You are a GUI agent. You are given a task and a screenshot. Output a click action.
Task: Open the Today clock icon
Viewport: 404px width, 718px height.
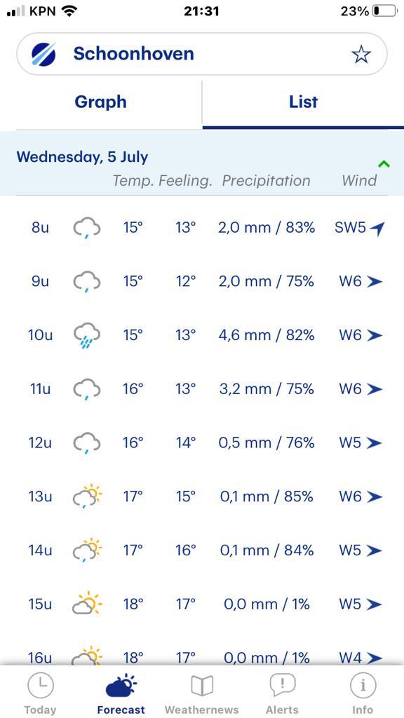click(40, 686)
